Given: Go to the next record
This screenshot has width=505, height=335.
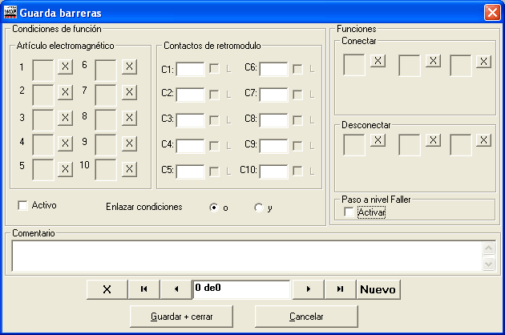Looking at the screenshot, I should click(309, 289).
